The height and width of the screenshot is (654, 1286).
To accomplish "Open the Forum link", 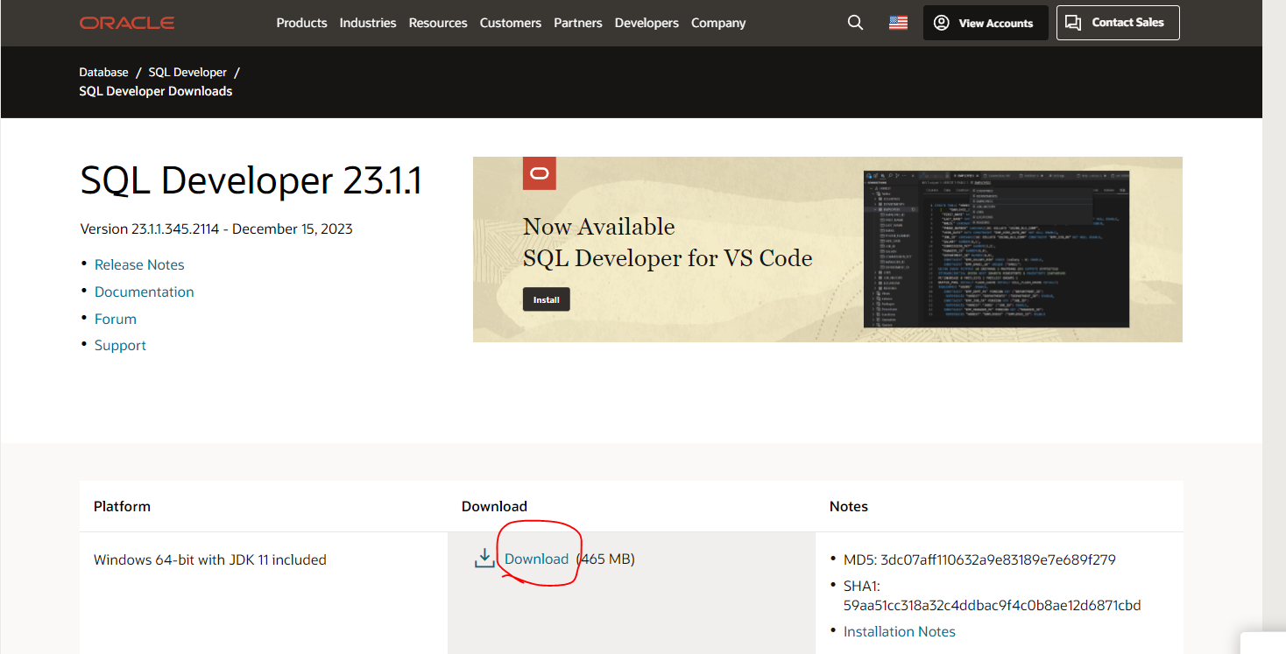I will (116, 319).
